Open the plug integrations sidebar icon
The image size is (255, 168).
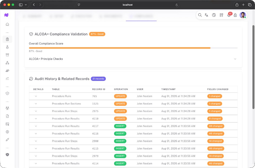click(7, 140)
